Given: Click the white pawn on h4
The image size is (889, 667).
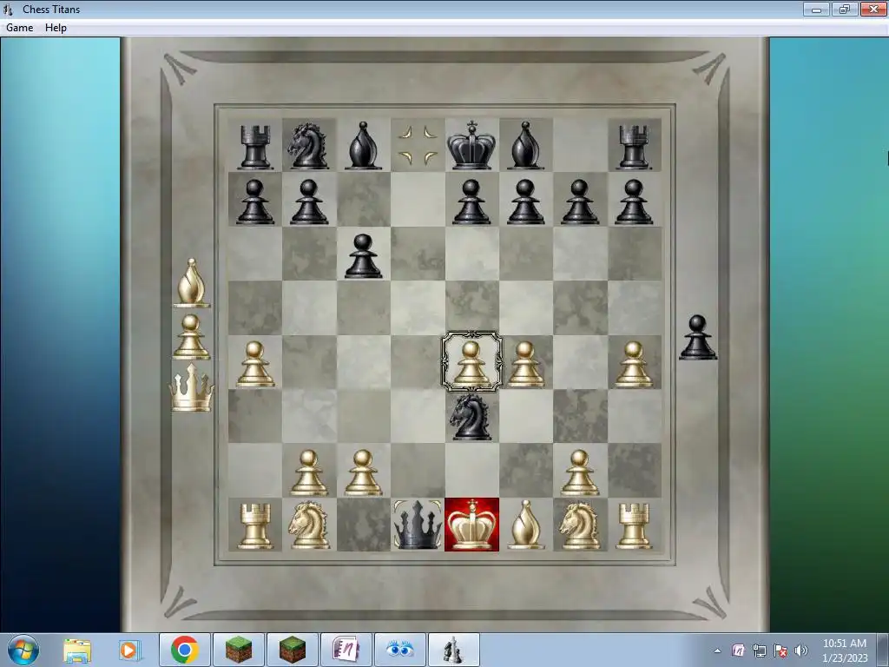Looking at the screenshot, I should pyautogui.click(x=634, y=364).
